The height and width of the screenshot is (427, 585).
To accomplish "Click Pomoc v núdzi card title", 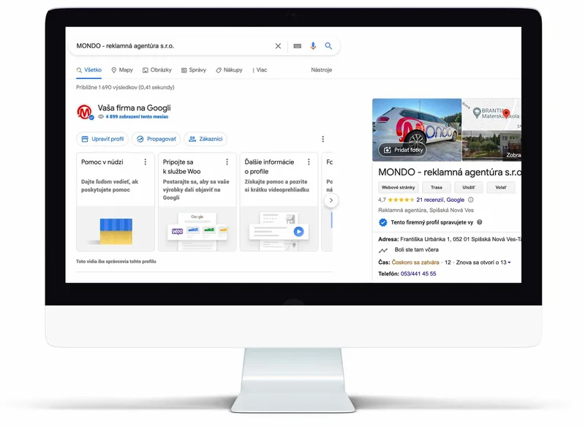I will coord(102,162).
